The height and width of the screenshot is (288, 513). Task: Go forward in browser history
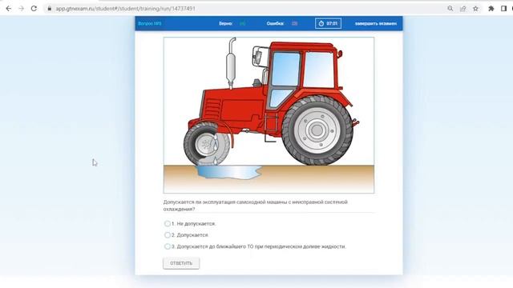pyautogui.click(x=22, y=9)
